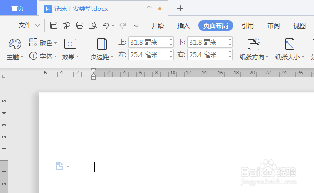The height and width of the screenshot is (193, 314).
Task: Expand paste options arrow in document
Action: click(68, 167)
